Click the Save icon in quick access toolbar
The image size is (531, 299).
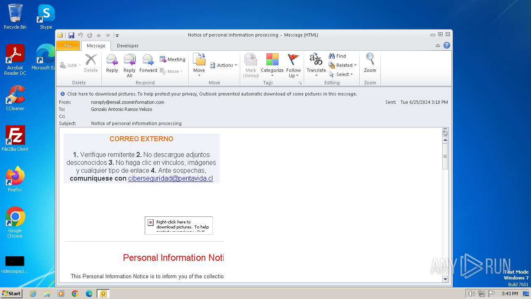tap(71, 35)
